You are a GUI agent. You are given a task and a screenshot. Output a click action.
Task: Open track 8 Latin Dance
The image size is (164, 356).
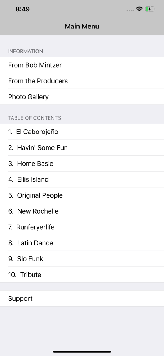pyautogui.click(x=82, y=243)
